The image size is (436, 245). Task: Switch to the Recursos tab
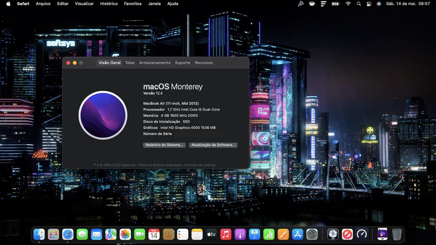204,63
